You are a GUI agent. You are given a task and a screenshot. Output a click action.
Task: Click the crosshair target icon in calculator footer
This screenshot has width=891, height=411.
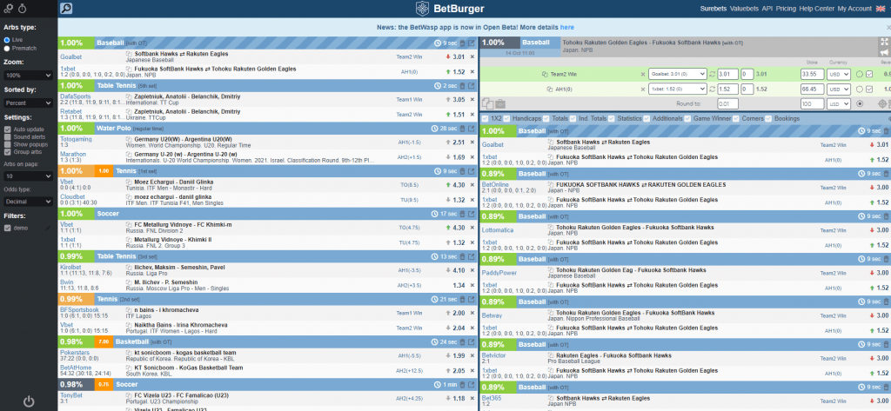tap(882, 104)
